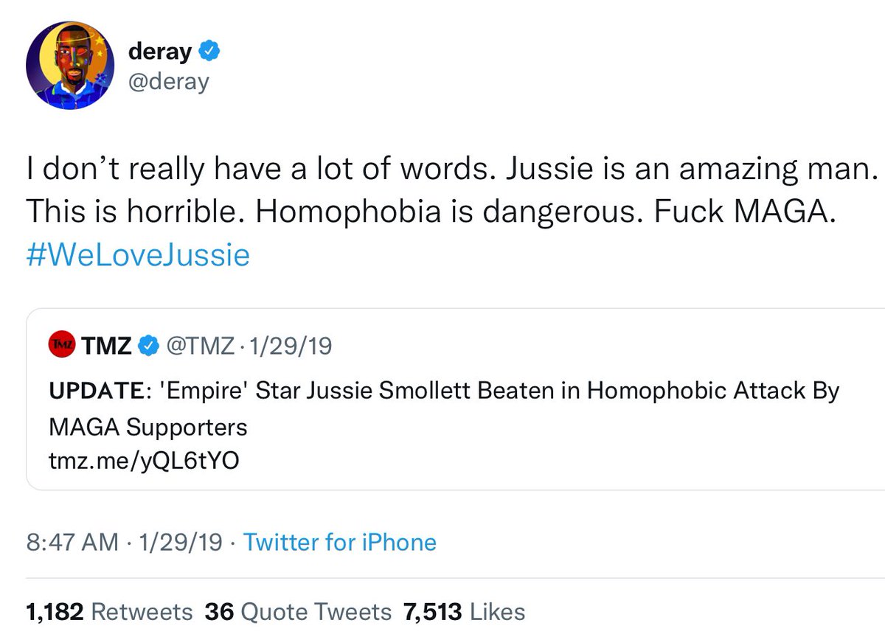
Task: Click the quoted tweet's 1/29/19 date beside @TMZ
Action: pyautogui.click(x=290, y=345)
